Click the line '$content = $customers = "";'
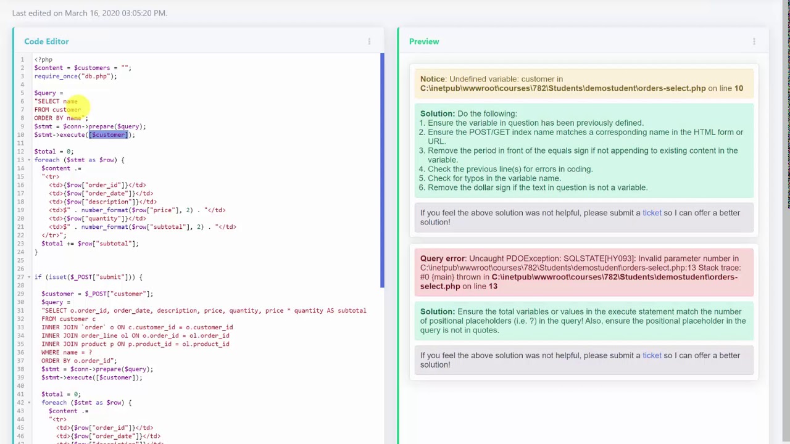The height and width of the screenshot is (444, 790). click(83, 68)
